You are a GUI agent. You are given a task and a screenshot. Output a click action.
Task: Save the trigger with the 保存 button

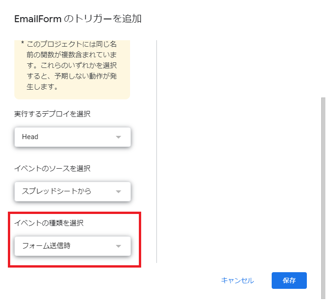click(289, 281)
